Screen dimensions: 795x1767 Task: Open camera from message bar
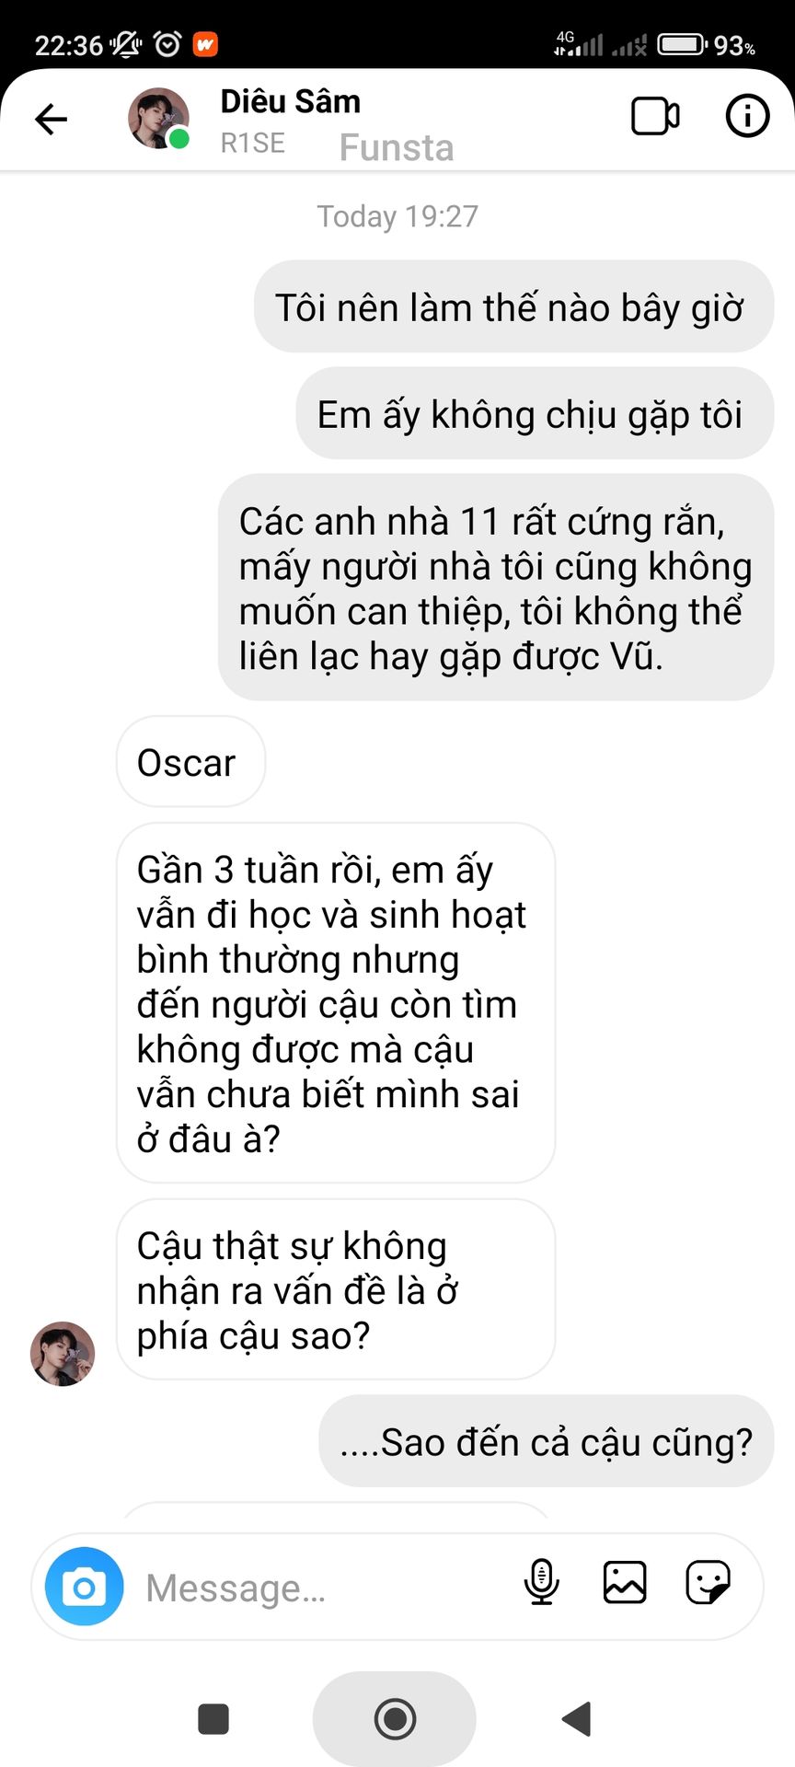click(84, 1587)
